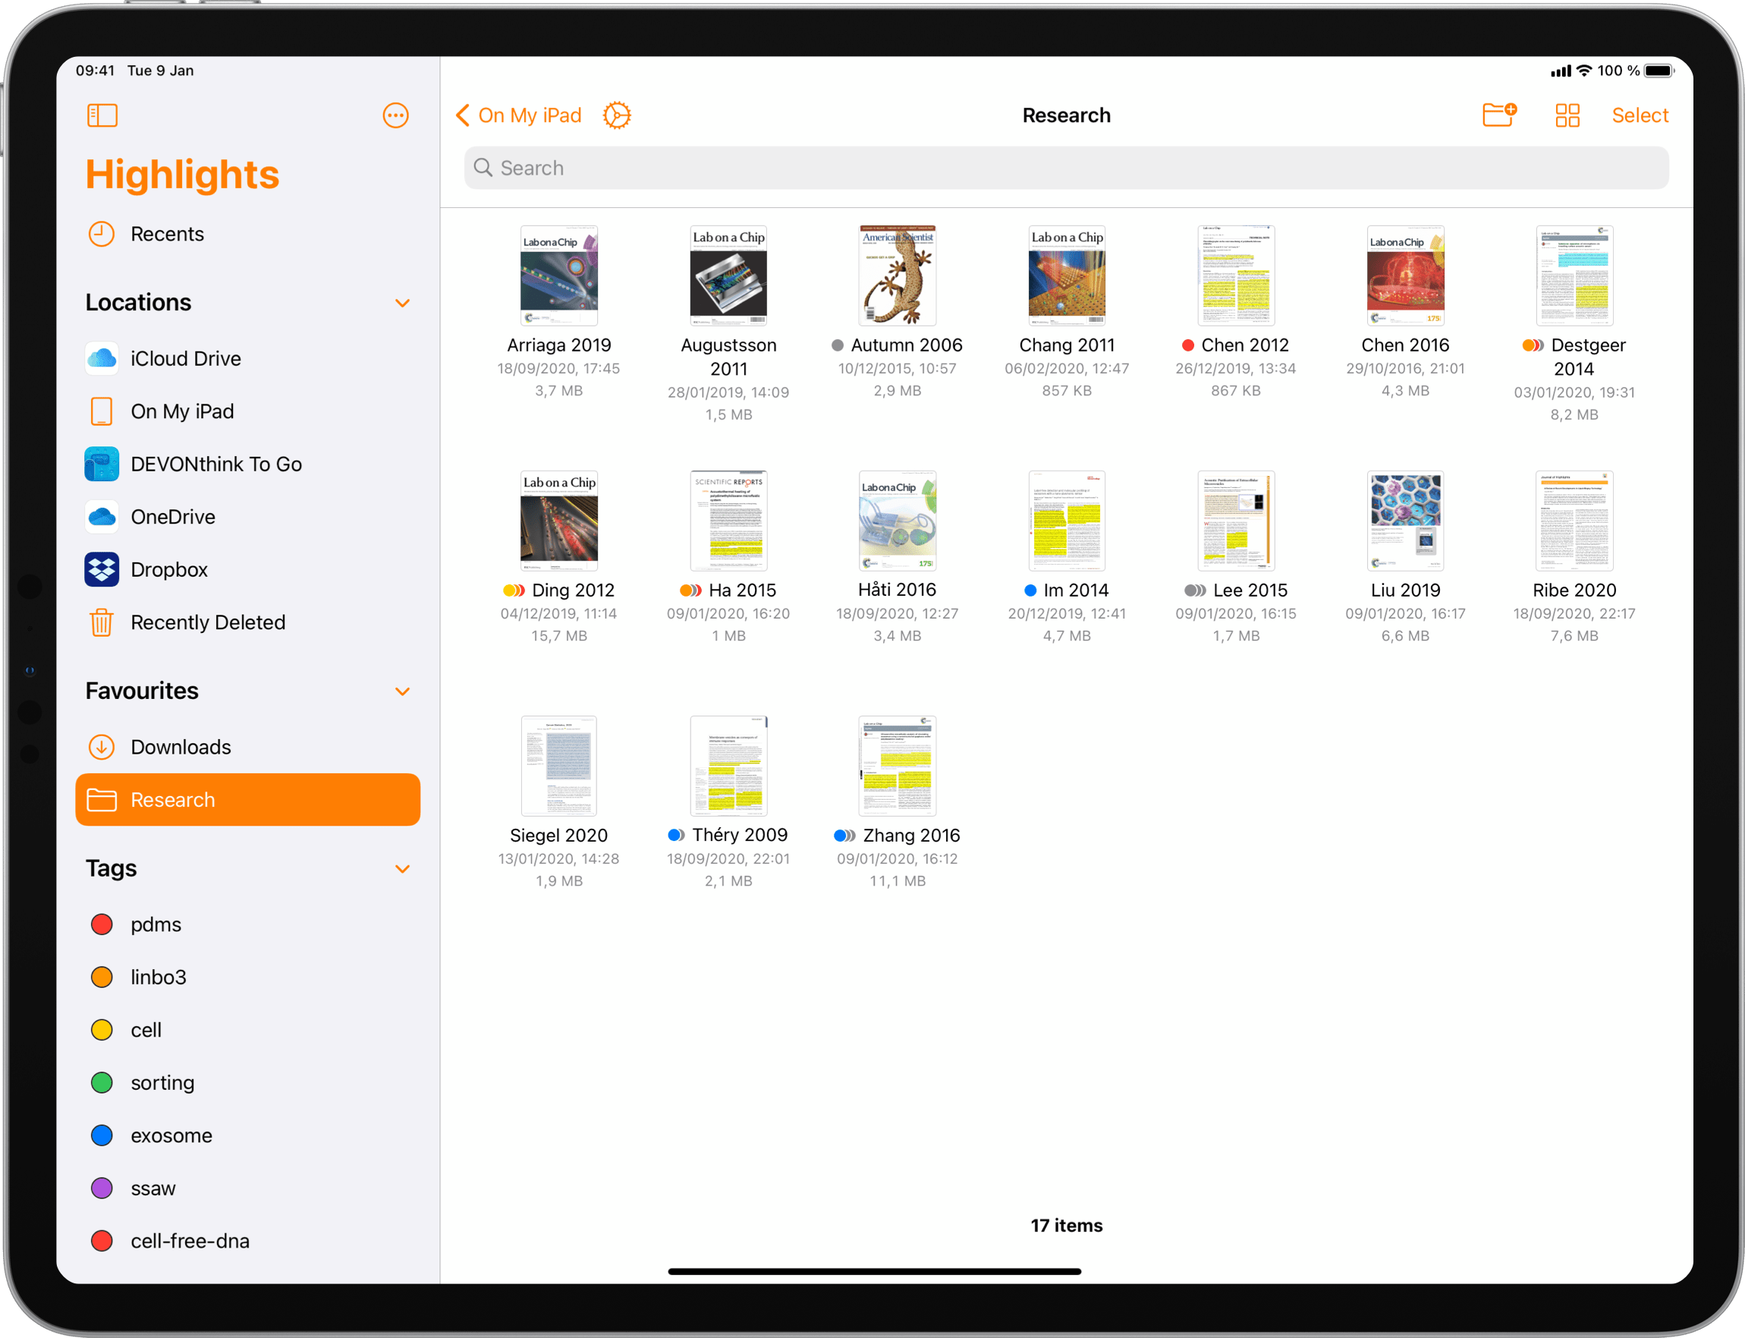This screenshot has height=1338, width=1745.
Task: Open new folder creation icon
Action: pyautogui.click(x=1498, y=115)
